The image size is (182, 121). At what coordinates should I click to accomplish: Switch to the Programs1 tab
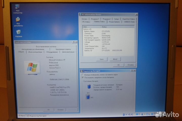[x=95, y=19]
